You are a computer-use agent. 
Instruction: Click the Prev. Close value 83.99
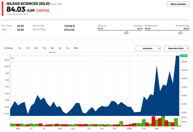point(21,26)
